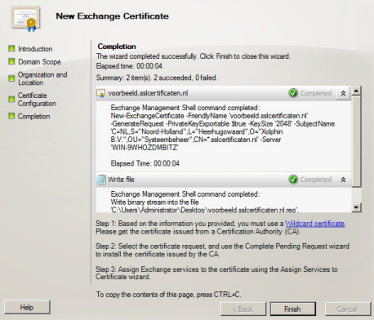This screenshot has width=374, height=320.
Task: Click the Help button
Action: tap(27, 307)
